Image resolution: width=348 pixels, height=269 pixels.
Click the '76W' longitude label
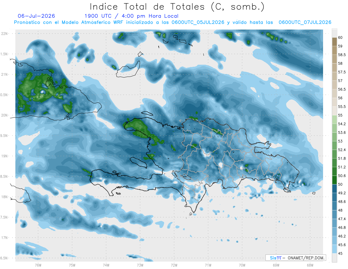point(38,265)
